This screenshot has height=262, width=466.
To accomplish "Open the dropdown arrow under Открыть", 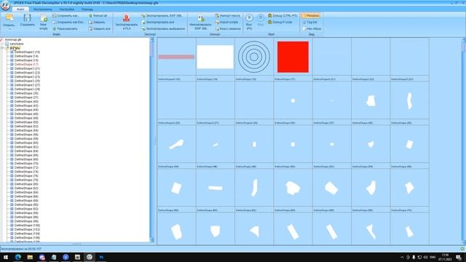I will [x=9, y=29].
